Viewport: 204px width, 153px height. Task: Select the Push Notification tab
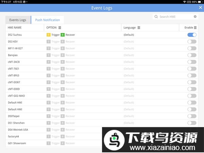[x=48, y=20]
